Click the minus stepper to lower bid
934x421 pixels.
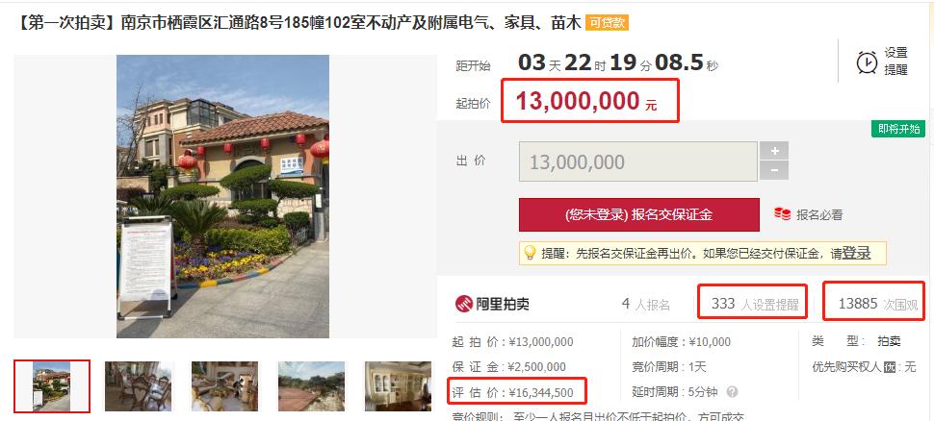click(x=774, y=171)
